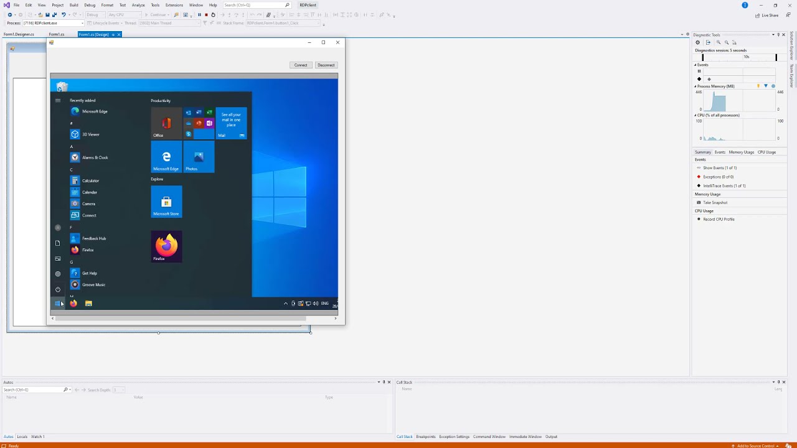Pause debugging with the Break All icon
This screenshot has width=797, height=448.
point(199,14)
